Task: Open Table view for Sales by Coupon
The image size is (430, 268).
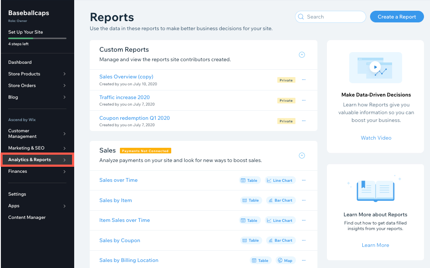Action: (x=251, y=240)
